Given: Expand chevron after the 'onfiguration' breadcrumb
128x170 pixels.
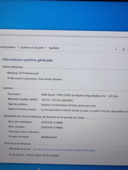Looking at the screenshot, I should click(18, 47).
